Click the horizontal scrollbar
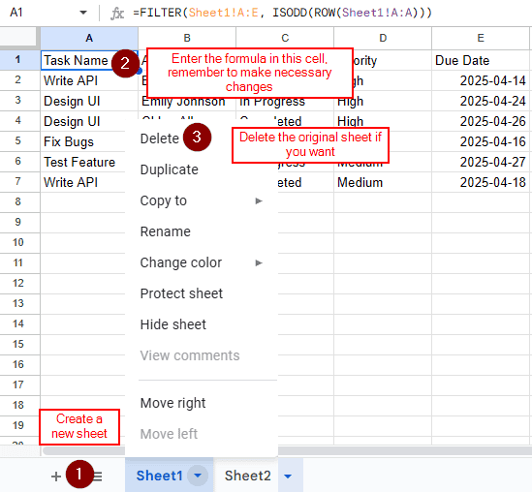The height and width of the screenshot is (492, 532). [287, 451]
